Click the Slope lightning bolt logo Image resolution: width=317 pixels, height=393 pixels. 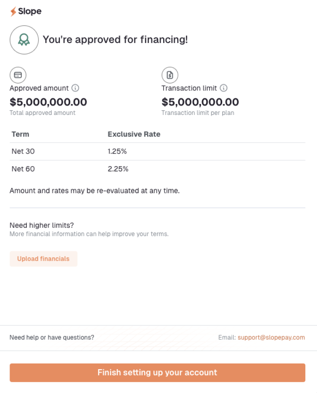tap(13, 12)
